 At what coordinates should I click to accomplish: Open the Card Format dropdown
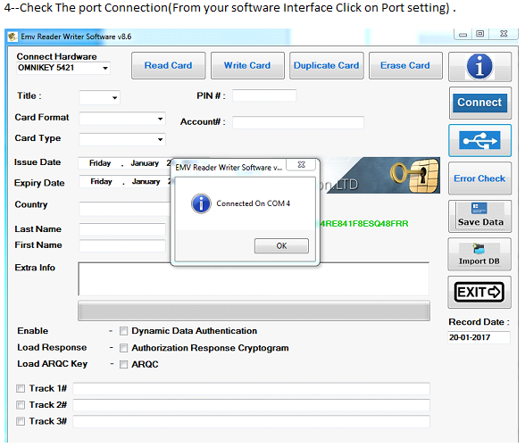(160, 119)
